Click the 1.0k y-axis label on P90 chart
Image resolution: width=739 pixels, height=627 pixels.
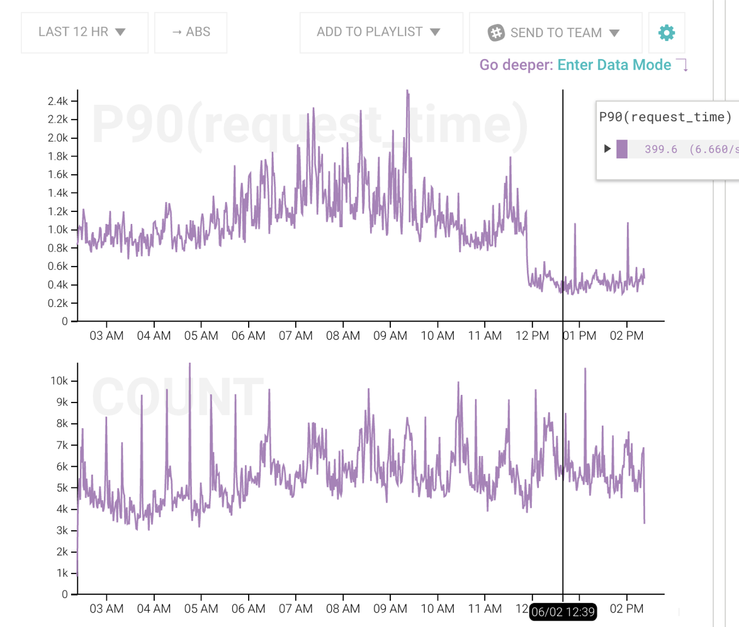coord(58,230)
